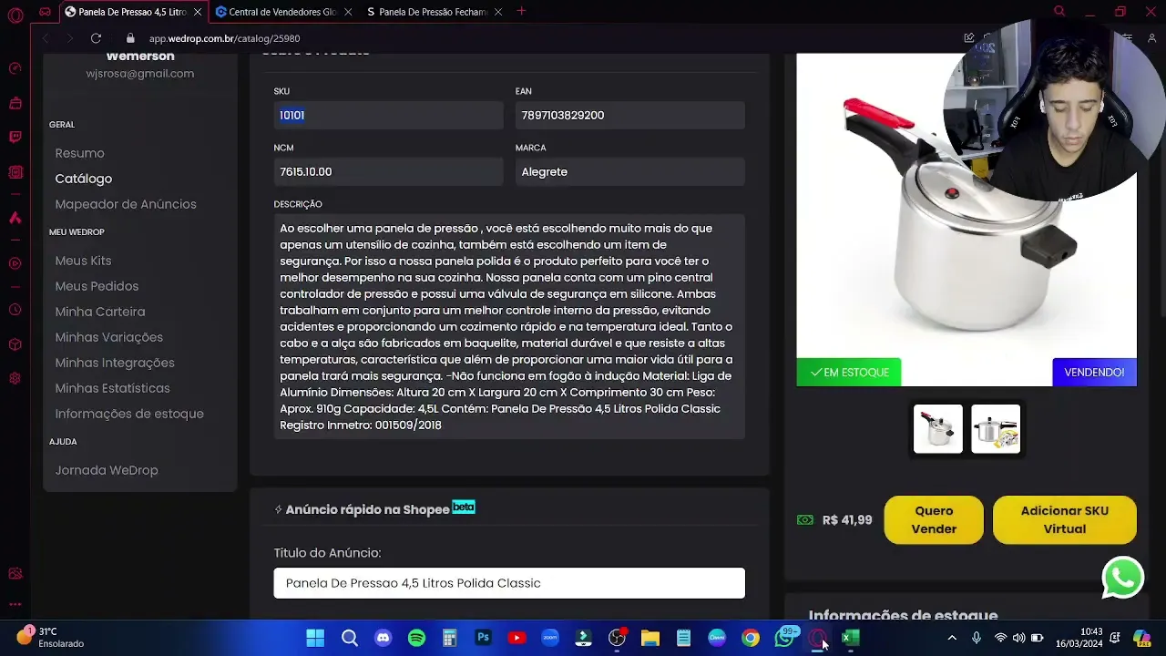This screenshot has height=656, width=1166.
Task: Open Zoom from taskbar
Action: [x=550, y=638]
